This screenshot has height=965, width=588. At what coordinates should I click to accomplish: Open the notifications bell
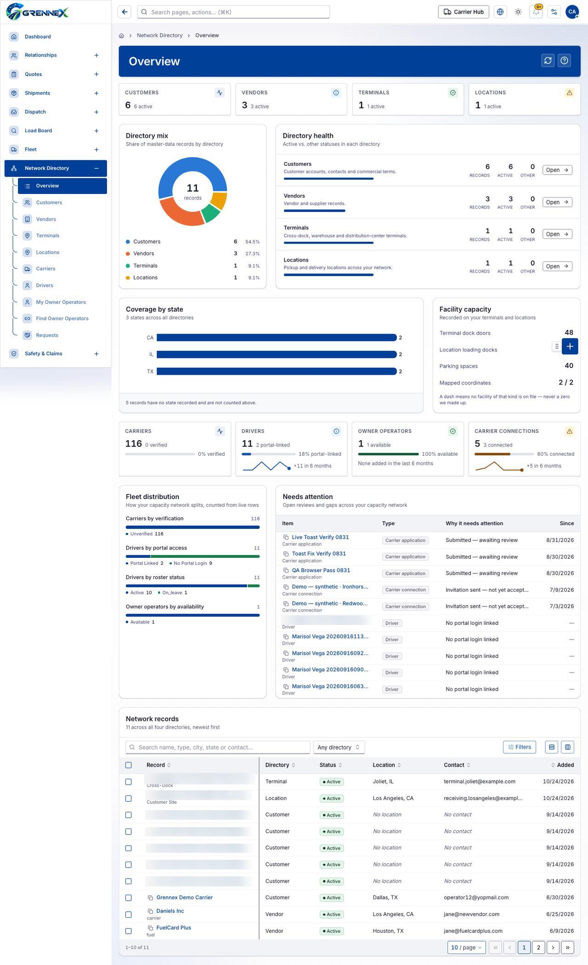tap(536, 12)
